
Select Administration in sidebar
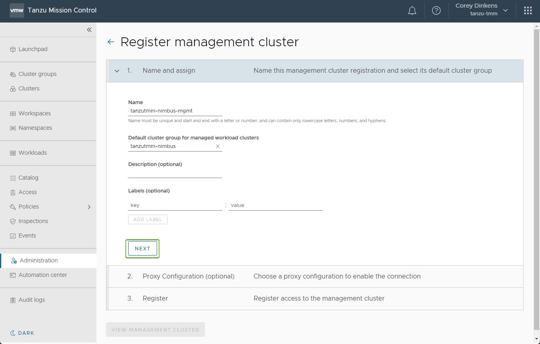(x=48, y=261)
